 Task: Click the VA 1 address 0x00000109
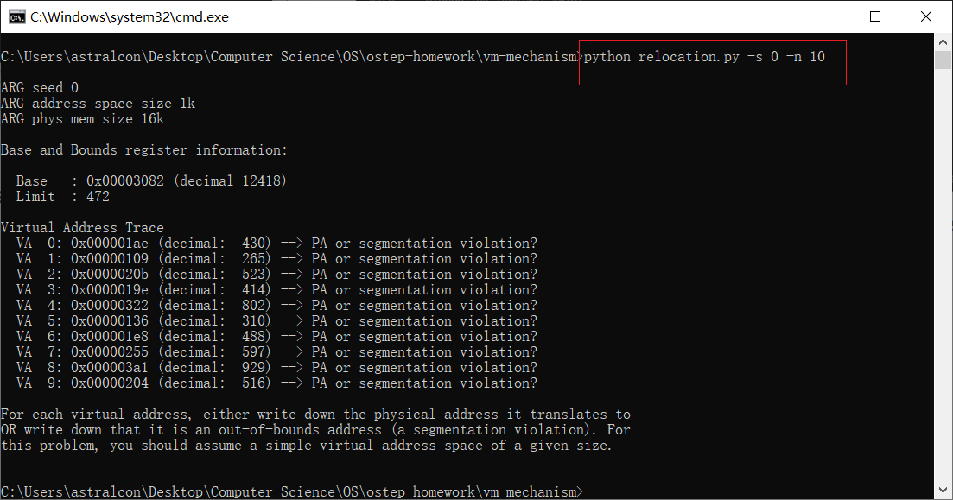tap(110, 259)
